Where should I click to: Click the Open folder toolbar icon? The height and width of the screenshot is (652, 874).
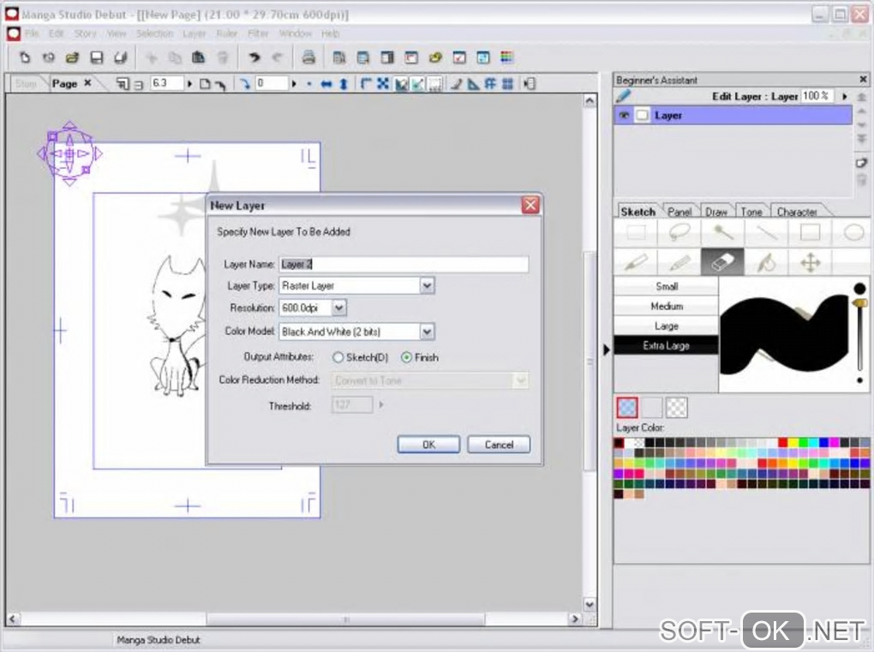pyautogui.click(x=72, y=57)
